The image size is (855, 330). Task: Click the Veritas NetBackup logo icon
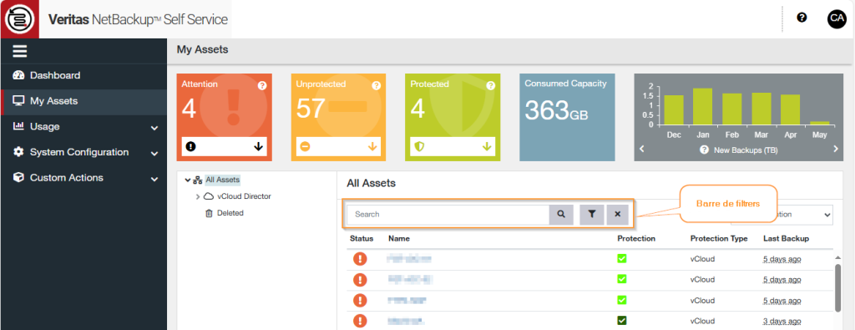20,19
